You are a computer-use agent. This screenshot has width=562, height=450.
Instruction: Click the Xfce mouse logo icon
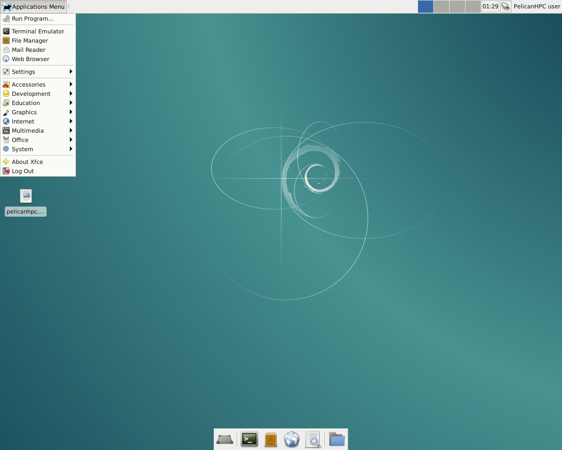(7, 7)
